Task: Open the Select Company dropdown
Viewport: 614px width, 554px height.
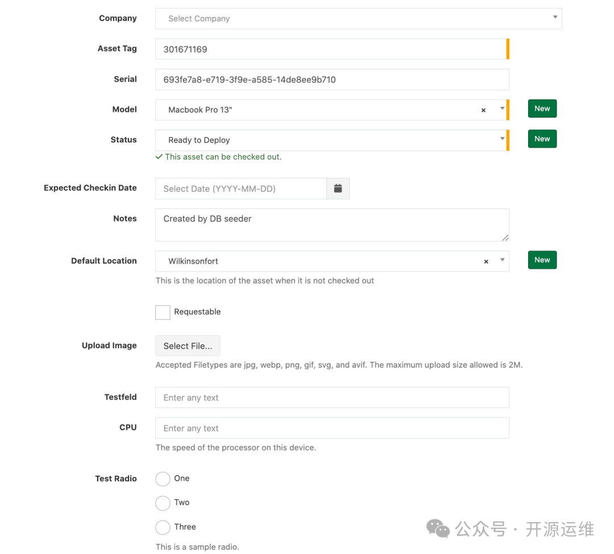Action: [x=358, y=18]
